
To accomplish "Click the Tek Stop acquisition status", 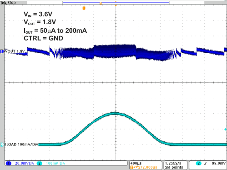I will point(8,2).
